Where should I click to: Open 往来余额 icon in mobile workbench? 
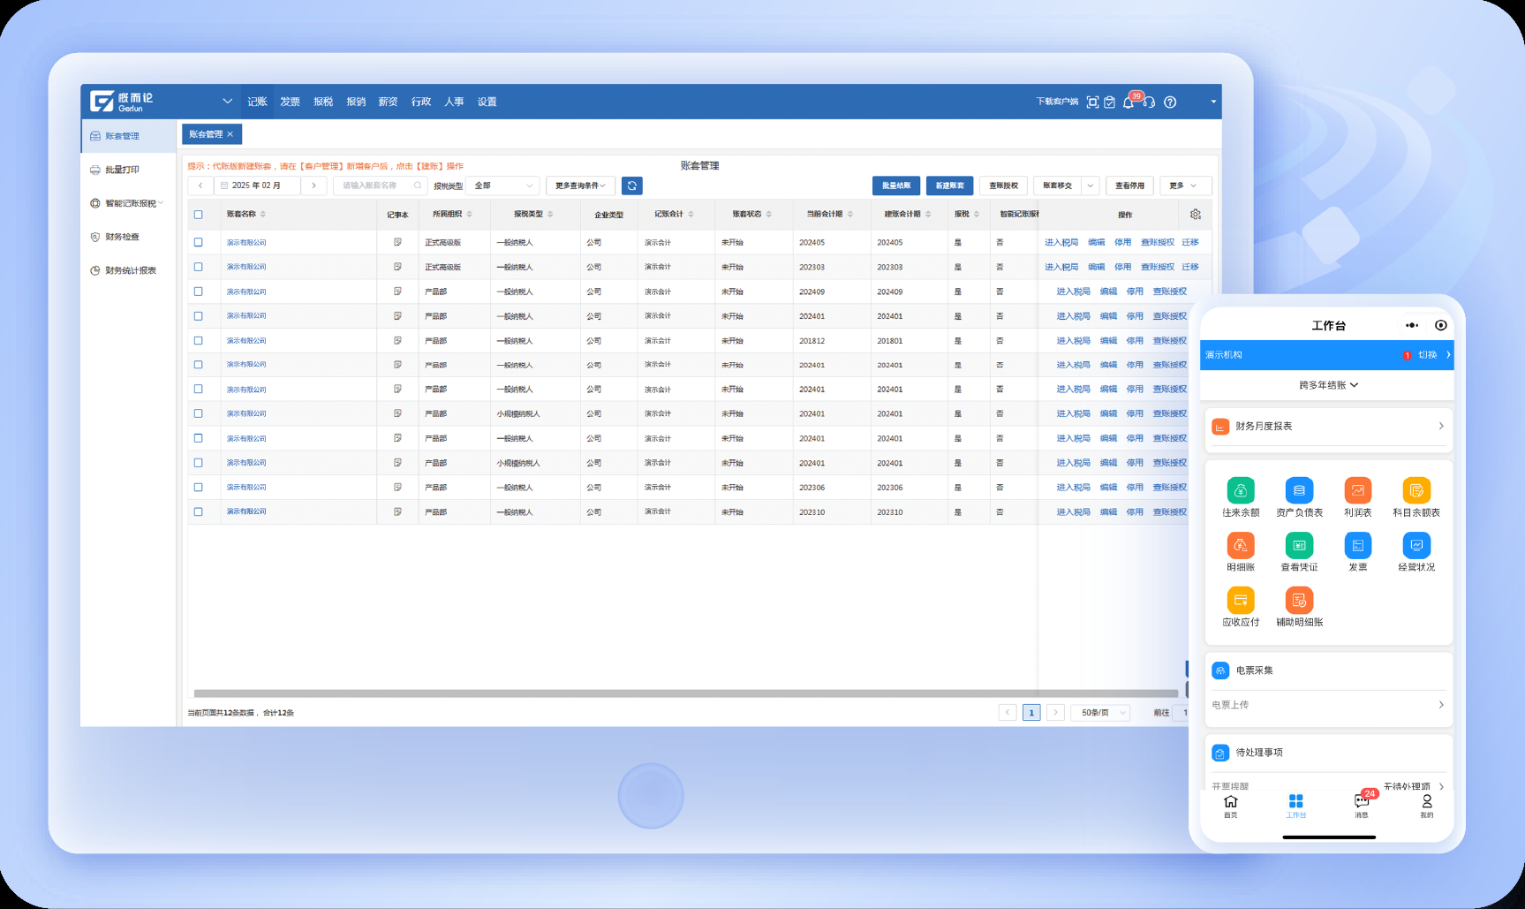point(1241,491)
